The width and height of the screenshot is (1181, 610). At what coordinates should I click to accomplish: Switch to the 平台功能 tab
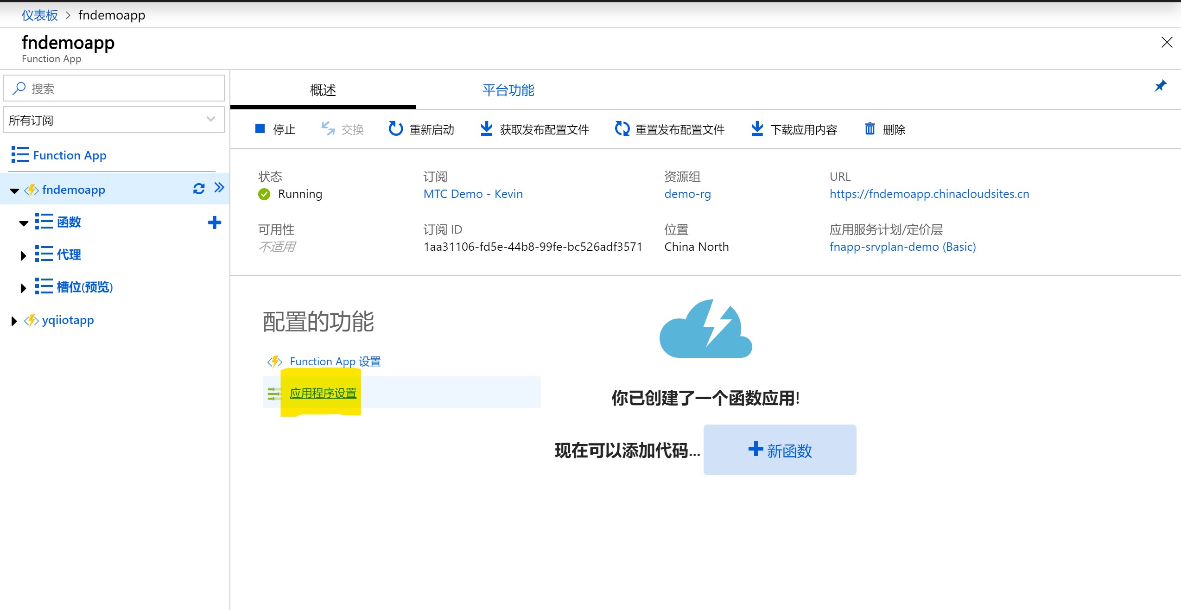[x=508, y=90]
